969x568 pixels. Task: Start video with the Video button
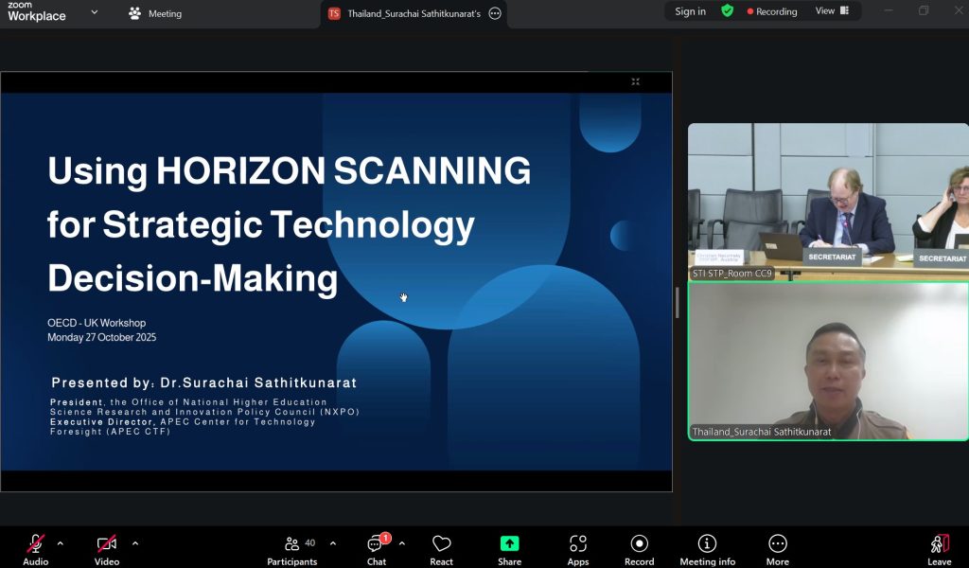(107, 544)
